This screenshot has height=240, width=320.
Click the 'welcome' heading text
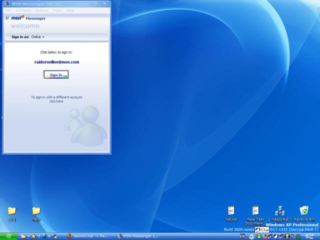pyautogui.click(x=25, y=25)
